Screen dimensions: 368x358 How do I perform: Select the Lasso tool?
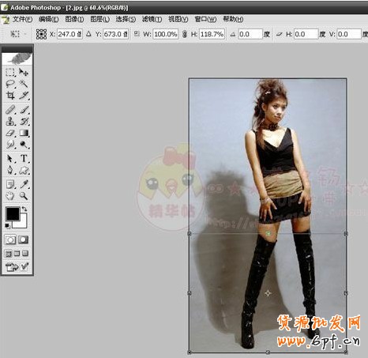pos(10,84)
